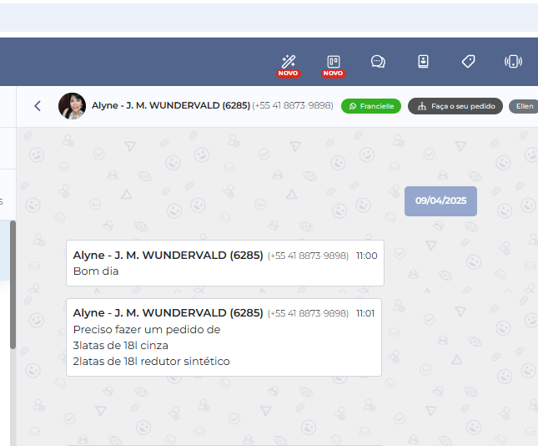
Task: Open the chat conversations icon
Action: click(x=378, y=61)
